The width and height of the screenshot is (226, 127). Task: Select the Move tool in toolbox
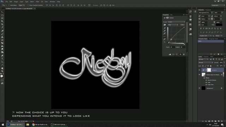(x=2, y=12)
